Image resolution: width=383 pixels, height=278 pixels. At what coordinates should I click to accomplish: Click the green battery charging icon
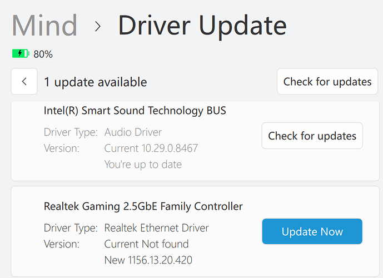tap(21, 54)
